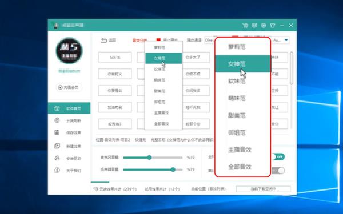343x214 pixels.
Task: Click the %79 speaker volume value
Action: [190, 169]
